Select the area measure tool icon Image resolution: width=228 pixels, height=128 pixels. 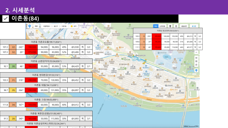click(196, 61)
